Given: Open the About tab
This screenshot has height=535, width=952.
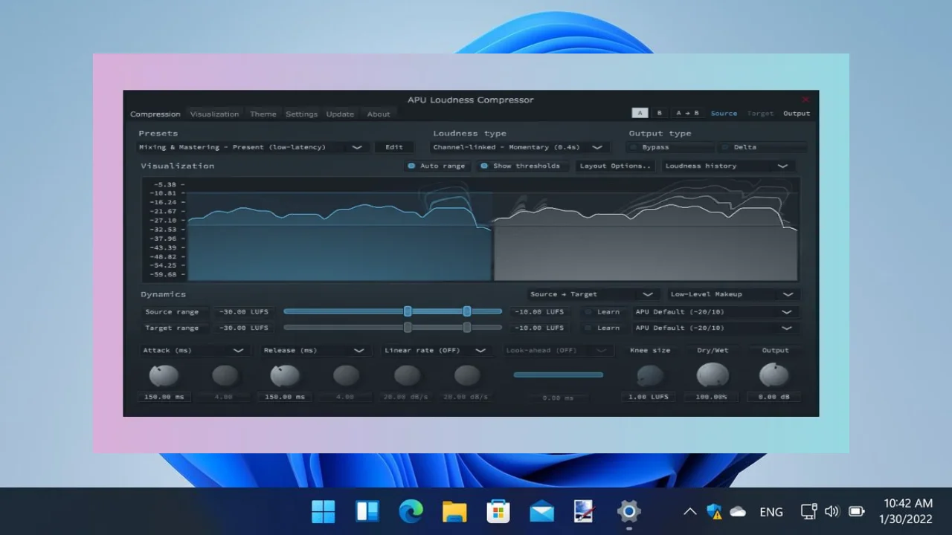Looking at the screenshot, I should tap(379, 114).
